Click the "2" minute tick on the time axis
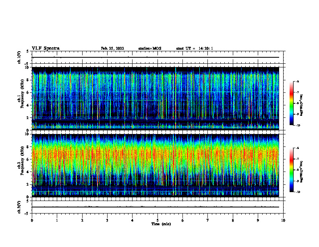The image size is (319, 247). (82, 220)
